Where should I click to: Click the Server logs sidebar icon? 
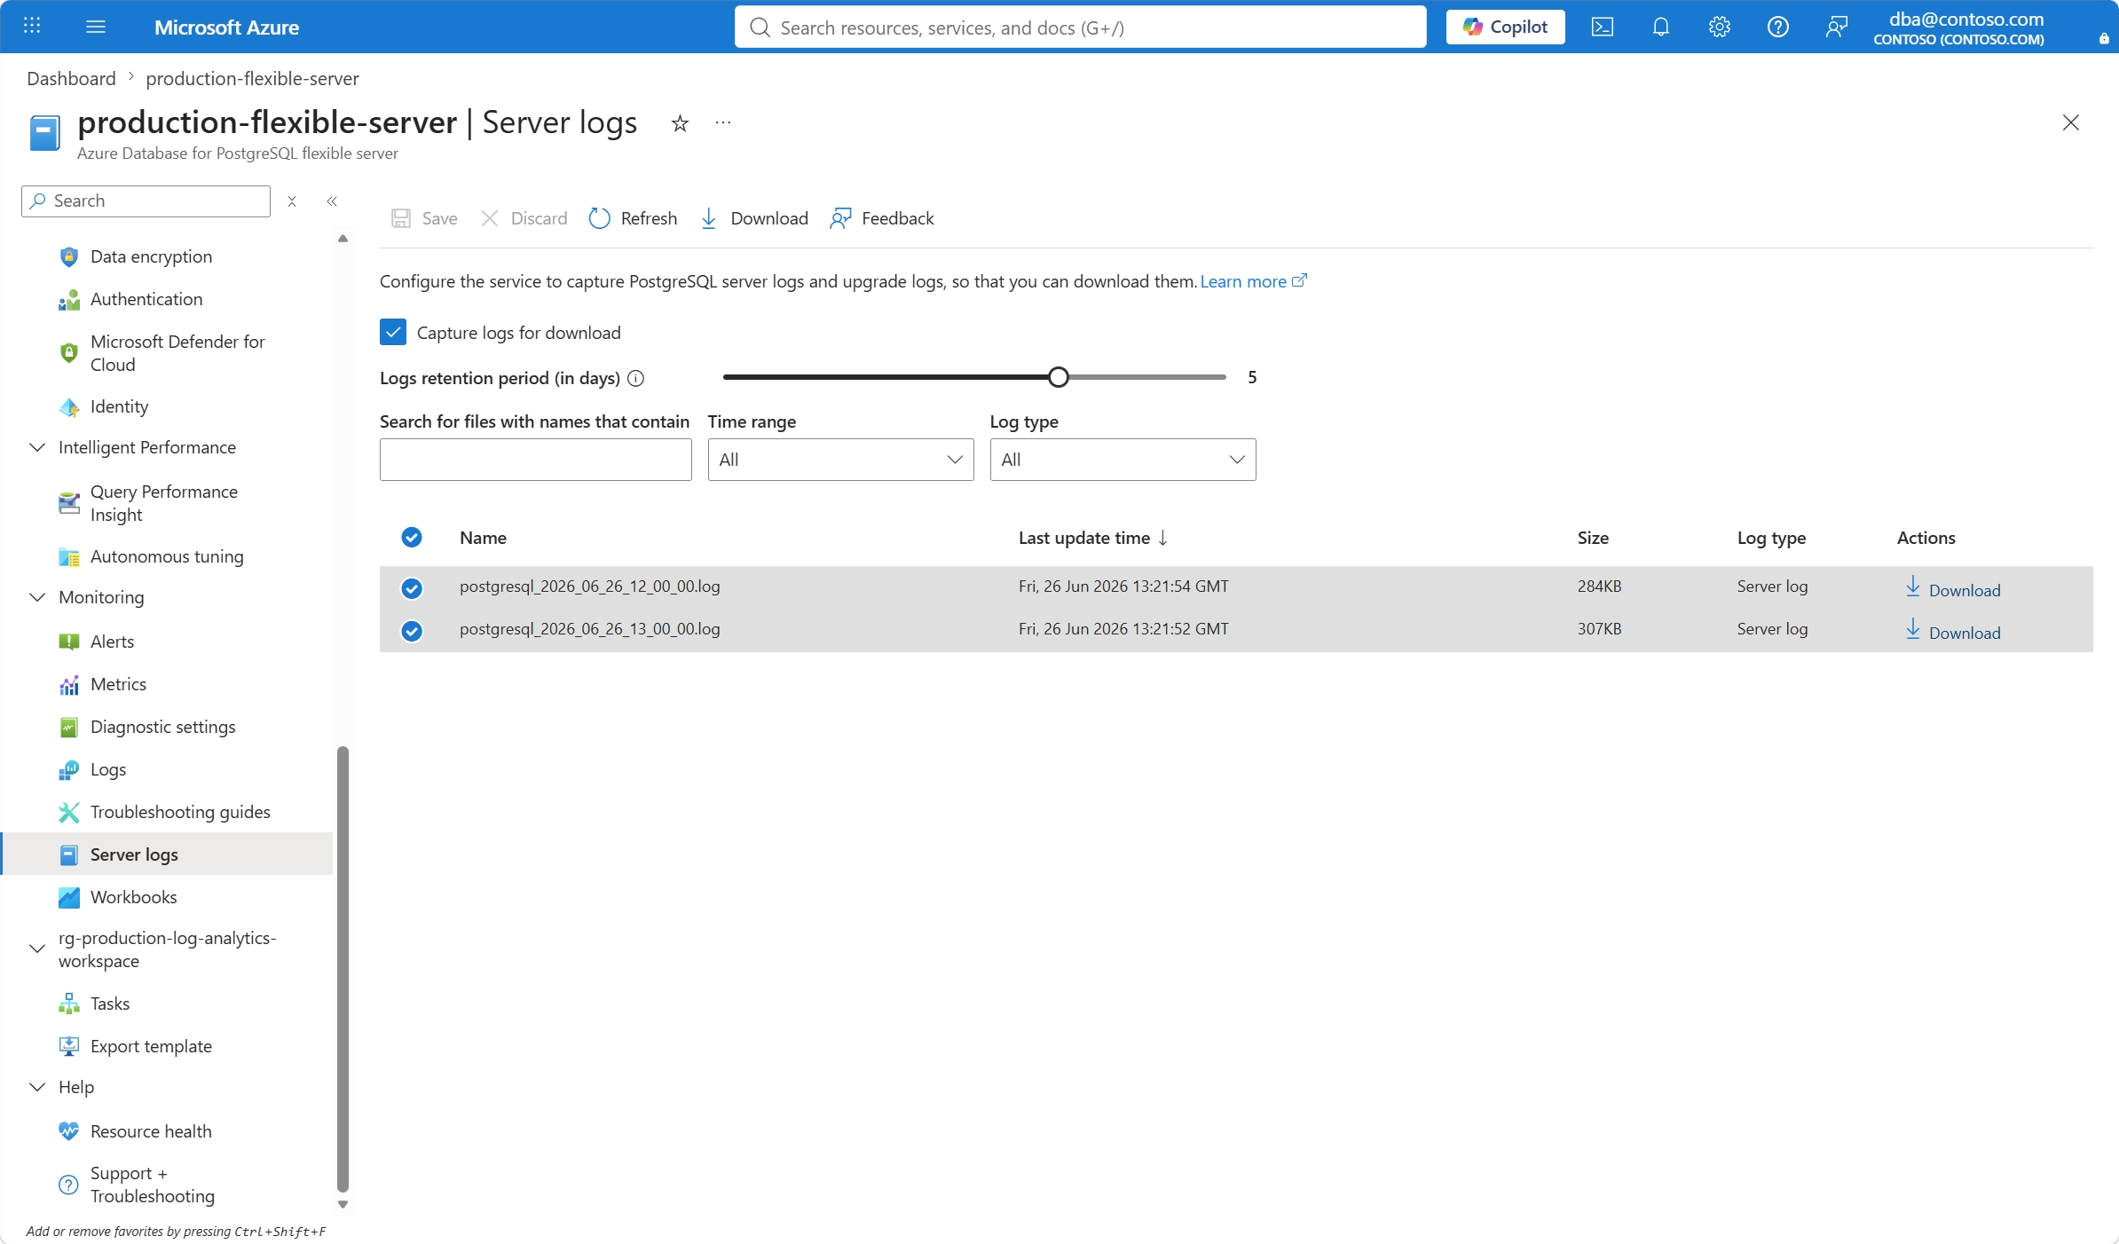[69, 854]
